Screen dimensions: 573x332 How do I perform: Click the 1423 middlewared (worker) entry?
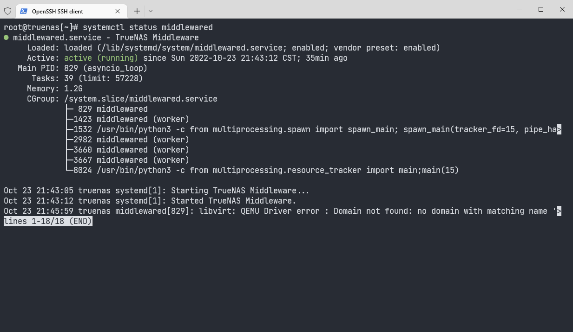[x=132, y=119]
